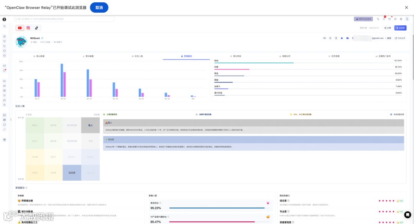Open the sidebar store icon at bottom
The image size is (414, 224).
(5, 140)
